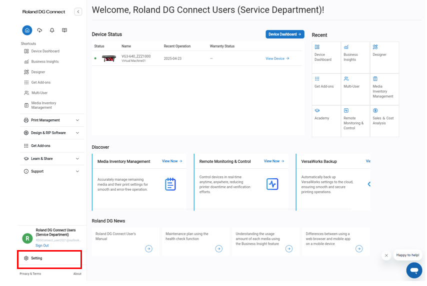
Task: Open Academy tile in Recent
Action: coord(326,121)
